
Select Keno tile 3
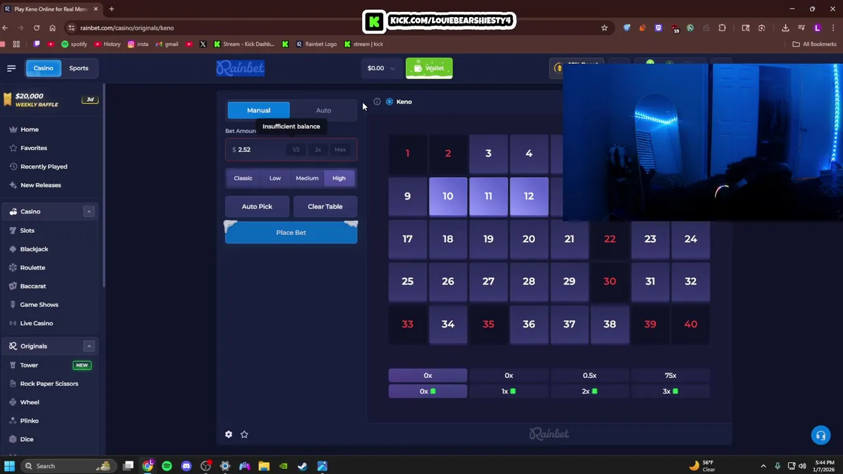pos(488,153)
